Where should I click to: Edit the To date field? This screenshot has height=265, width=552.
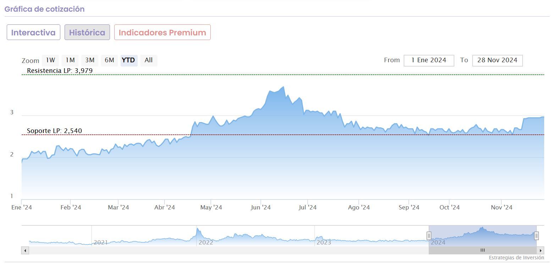[x=497, y=60]
